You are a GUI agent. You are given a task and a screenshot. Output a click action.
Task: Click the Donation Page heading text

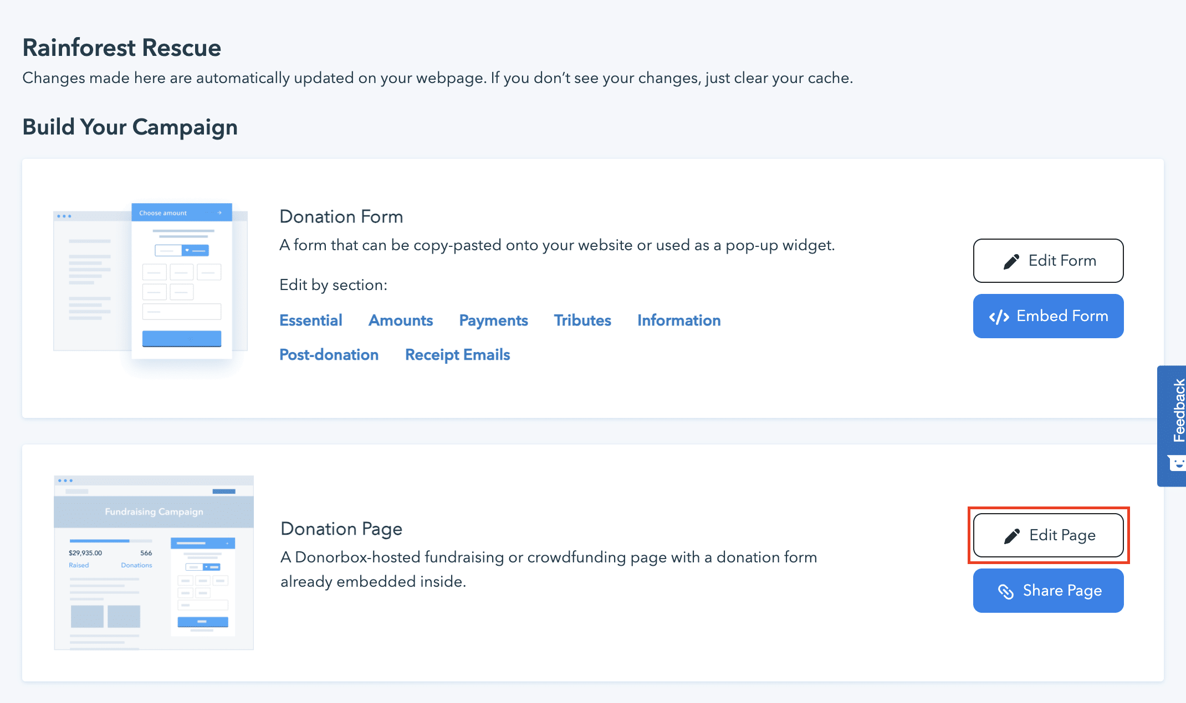coord(341,529)
